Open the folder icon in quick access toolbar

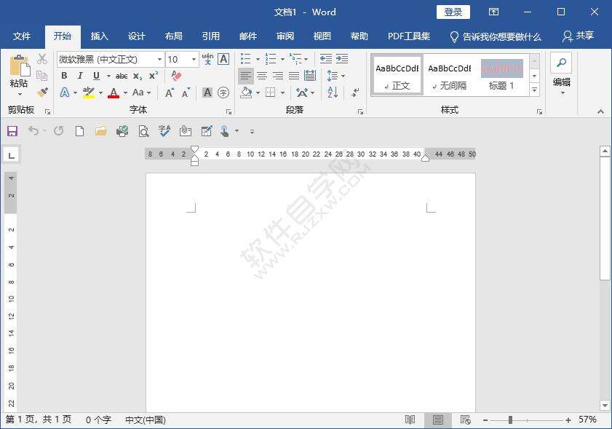pos(101,131)
